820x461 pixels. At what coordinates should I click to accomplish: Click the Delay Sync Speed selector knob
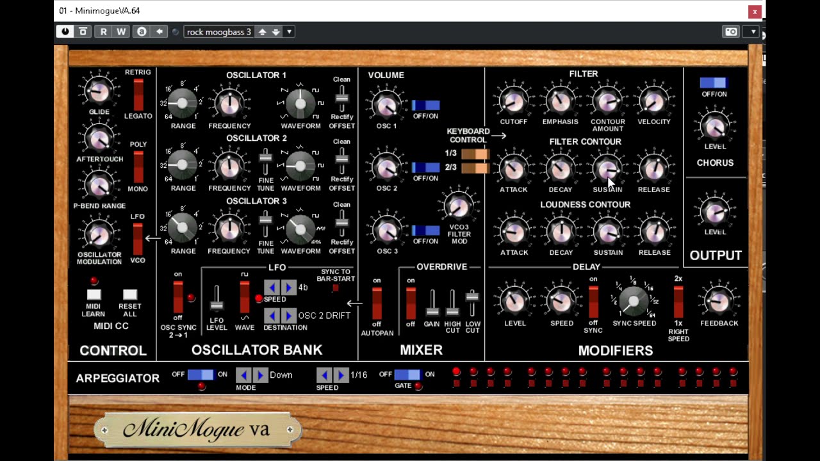634,301
